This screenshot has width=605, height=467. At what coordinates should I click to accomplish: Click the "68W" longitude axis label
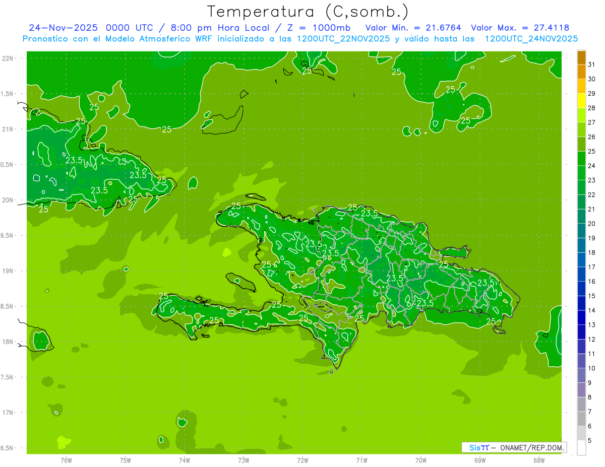(x=539, y=460)
